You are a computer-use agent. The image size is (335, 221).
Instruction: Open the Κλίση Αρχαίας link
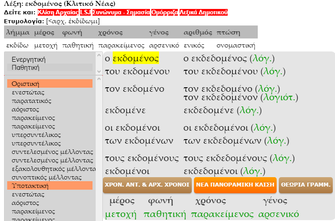coord(58,13)
